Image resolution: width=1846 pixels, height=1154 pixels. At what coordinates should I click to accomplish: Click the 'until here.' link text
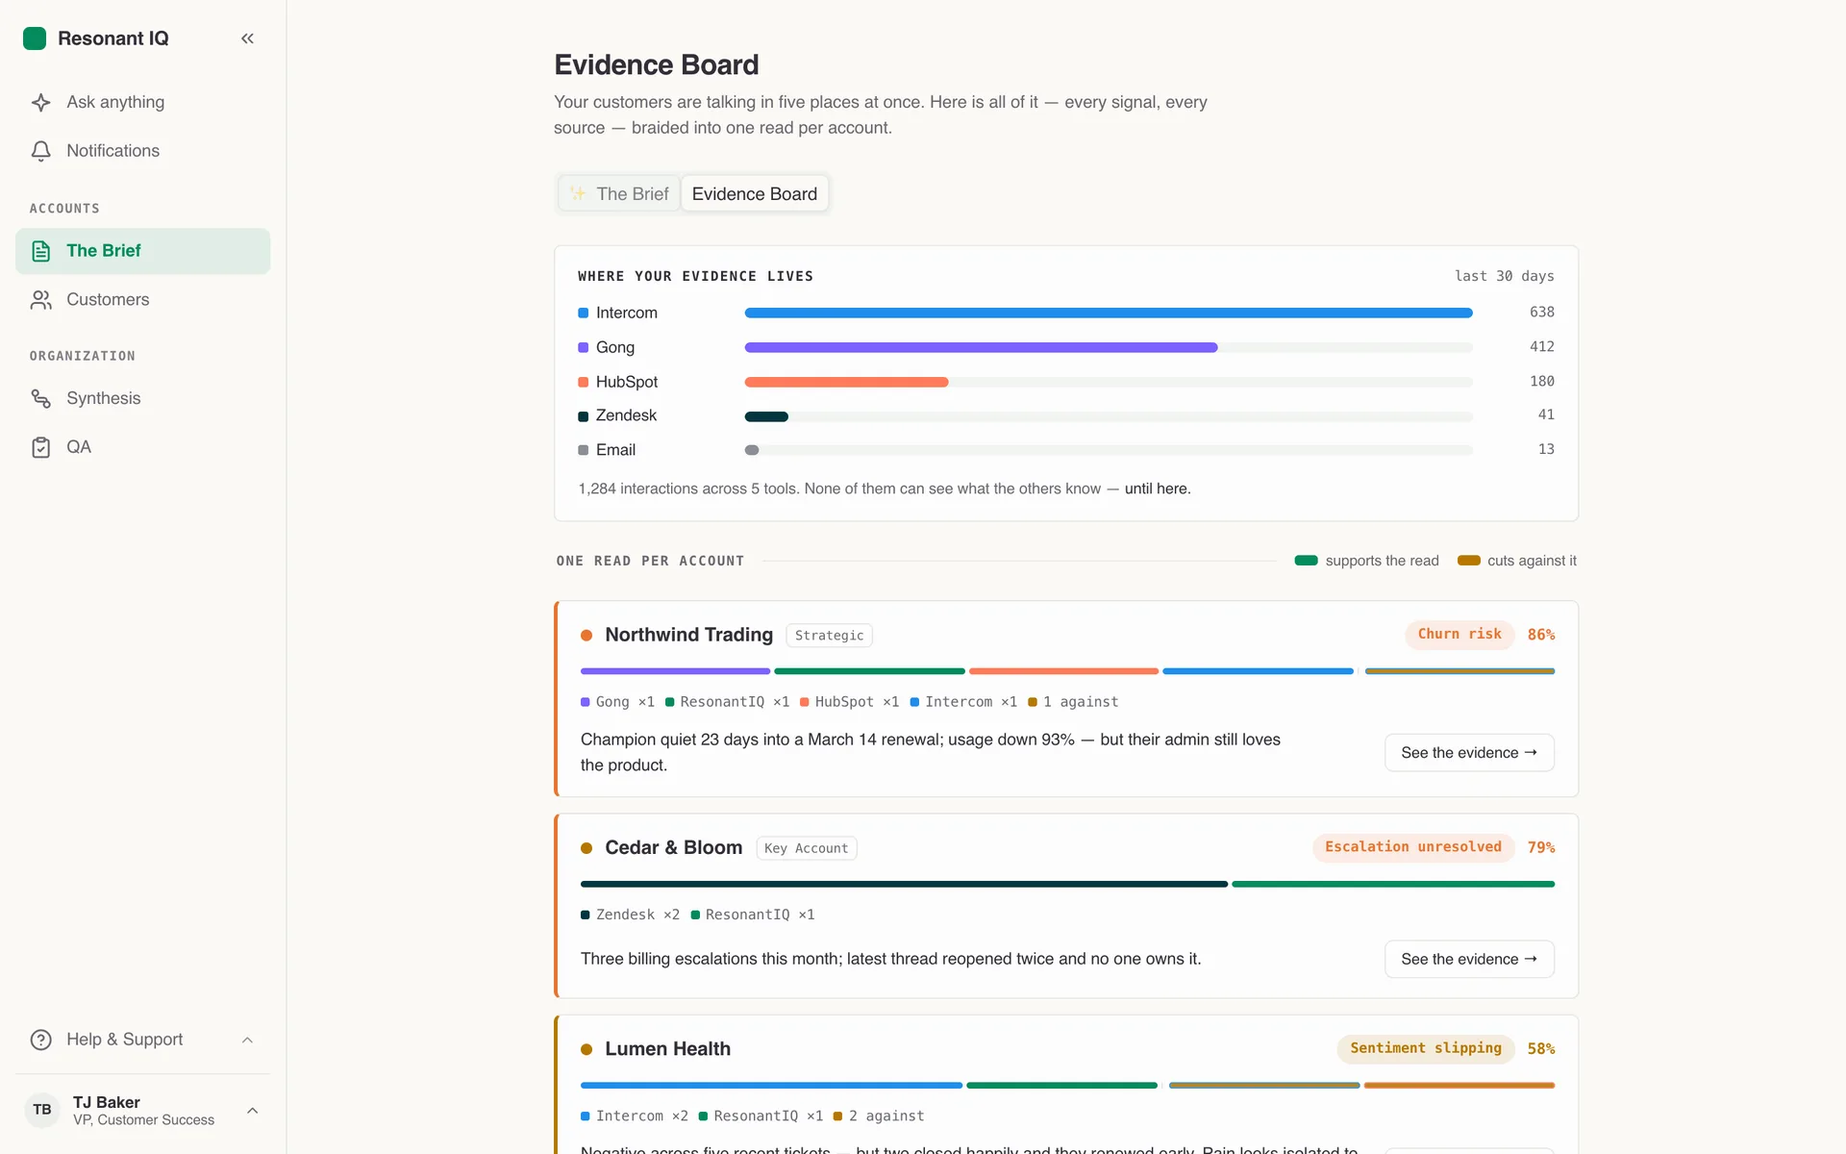(1158, 489)
